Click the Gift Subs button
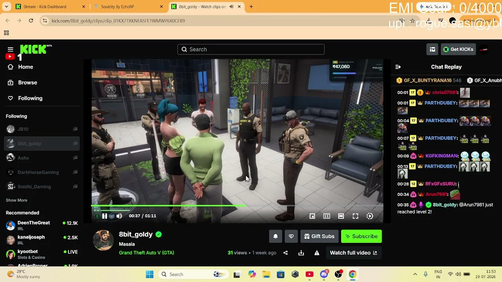The image size is (502, 282). (x=319, y=236)
